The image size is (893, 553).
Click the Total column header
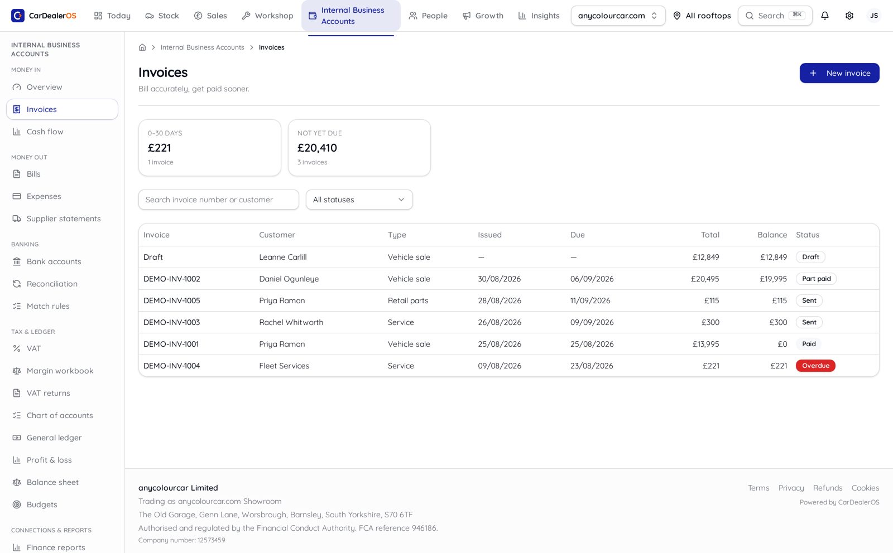tap(710, 235)
